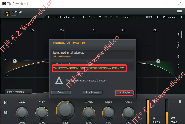Select next theme after Persimmon
This screenshot has width=185, height=124.
click(181, 17)
